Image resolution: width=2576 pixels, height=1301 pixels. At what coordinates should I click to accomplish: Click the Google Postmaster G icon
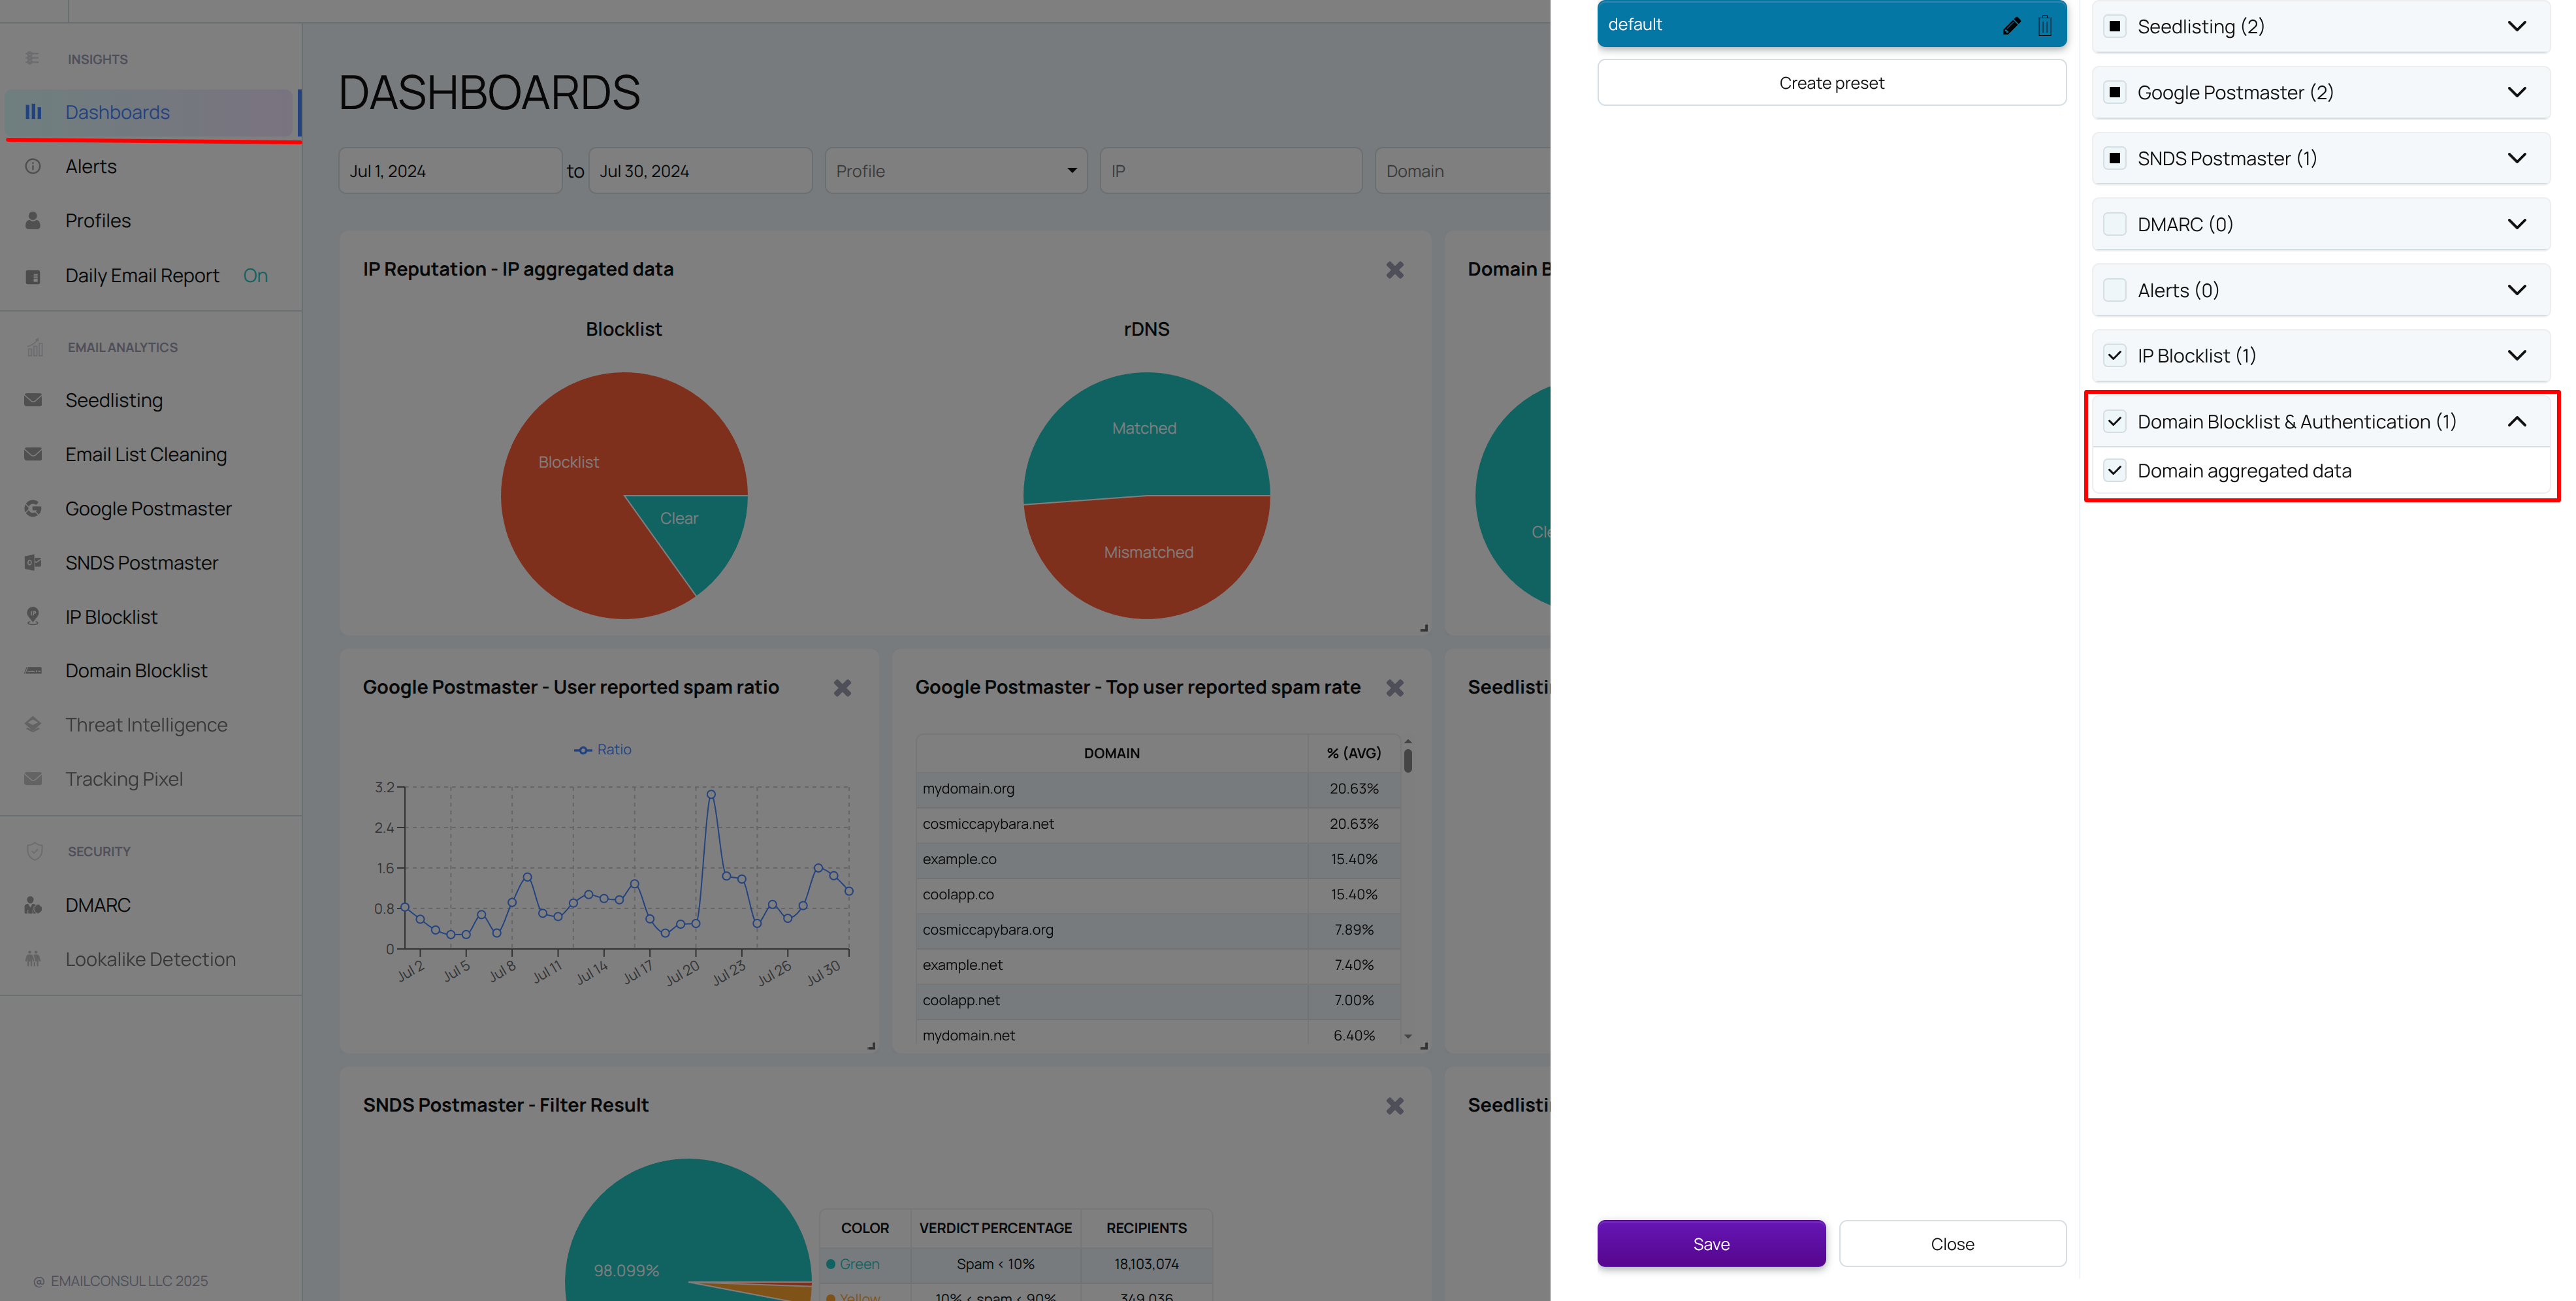[33, 508]
